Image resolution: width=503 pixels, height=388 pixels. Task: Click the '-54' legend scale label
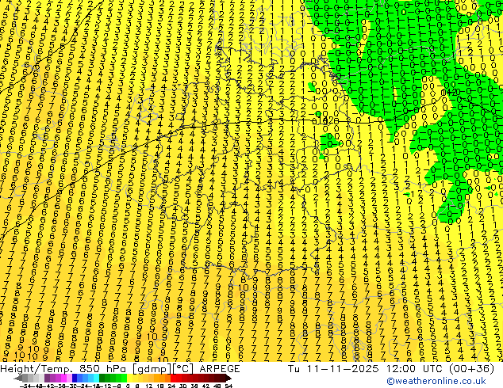click(x=25, y=386)
